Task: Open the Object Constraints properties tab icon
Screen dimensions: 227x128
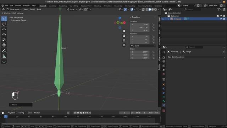Action: tap(164, 93)
